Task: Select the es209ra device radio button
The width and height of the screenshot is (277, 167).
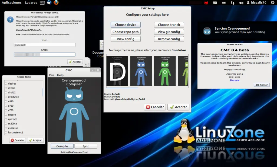Action: click(x=6, y=124)
